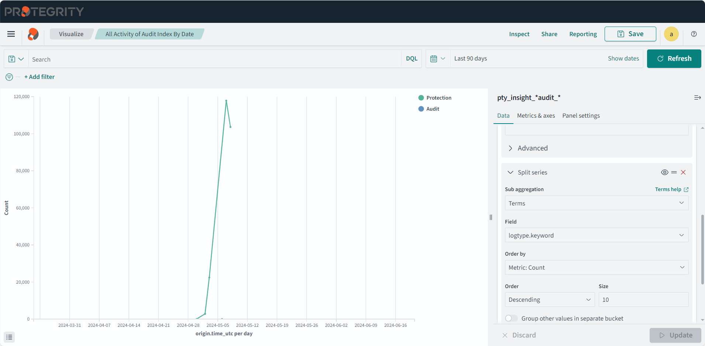Switch to the Data tab
The width and height of the screenshot is (705, 346).
coord(503,116)
